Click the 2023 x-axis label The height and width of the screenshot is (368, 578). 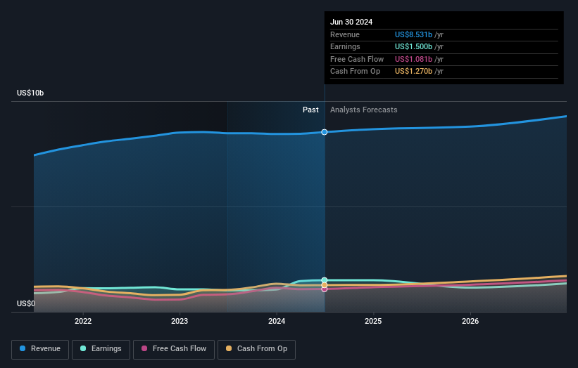(180, 321)
